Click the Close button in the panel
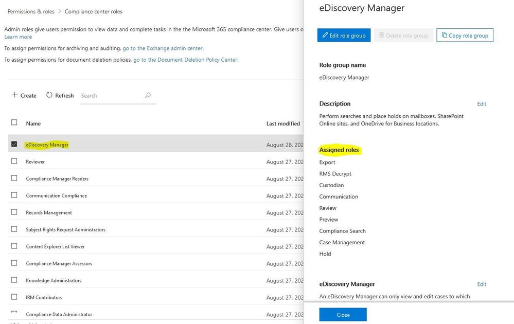514x324 pixels. point(343,315)
